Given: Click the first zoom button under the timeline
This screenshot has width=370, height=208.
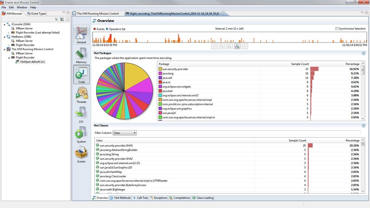Looking at the screenshot, I should (222, 47).
